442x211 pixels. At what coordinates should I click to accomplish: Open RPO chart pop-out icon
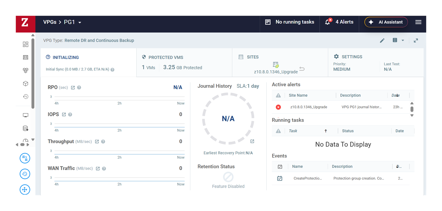coord(73,87)
